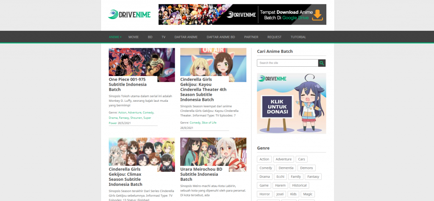
Task: Open 'Kayou Cinderella Theater 4th Season' title link
Action: [203, 90]
